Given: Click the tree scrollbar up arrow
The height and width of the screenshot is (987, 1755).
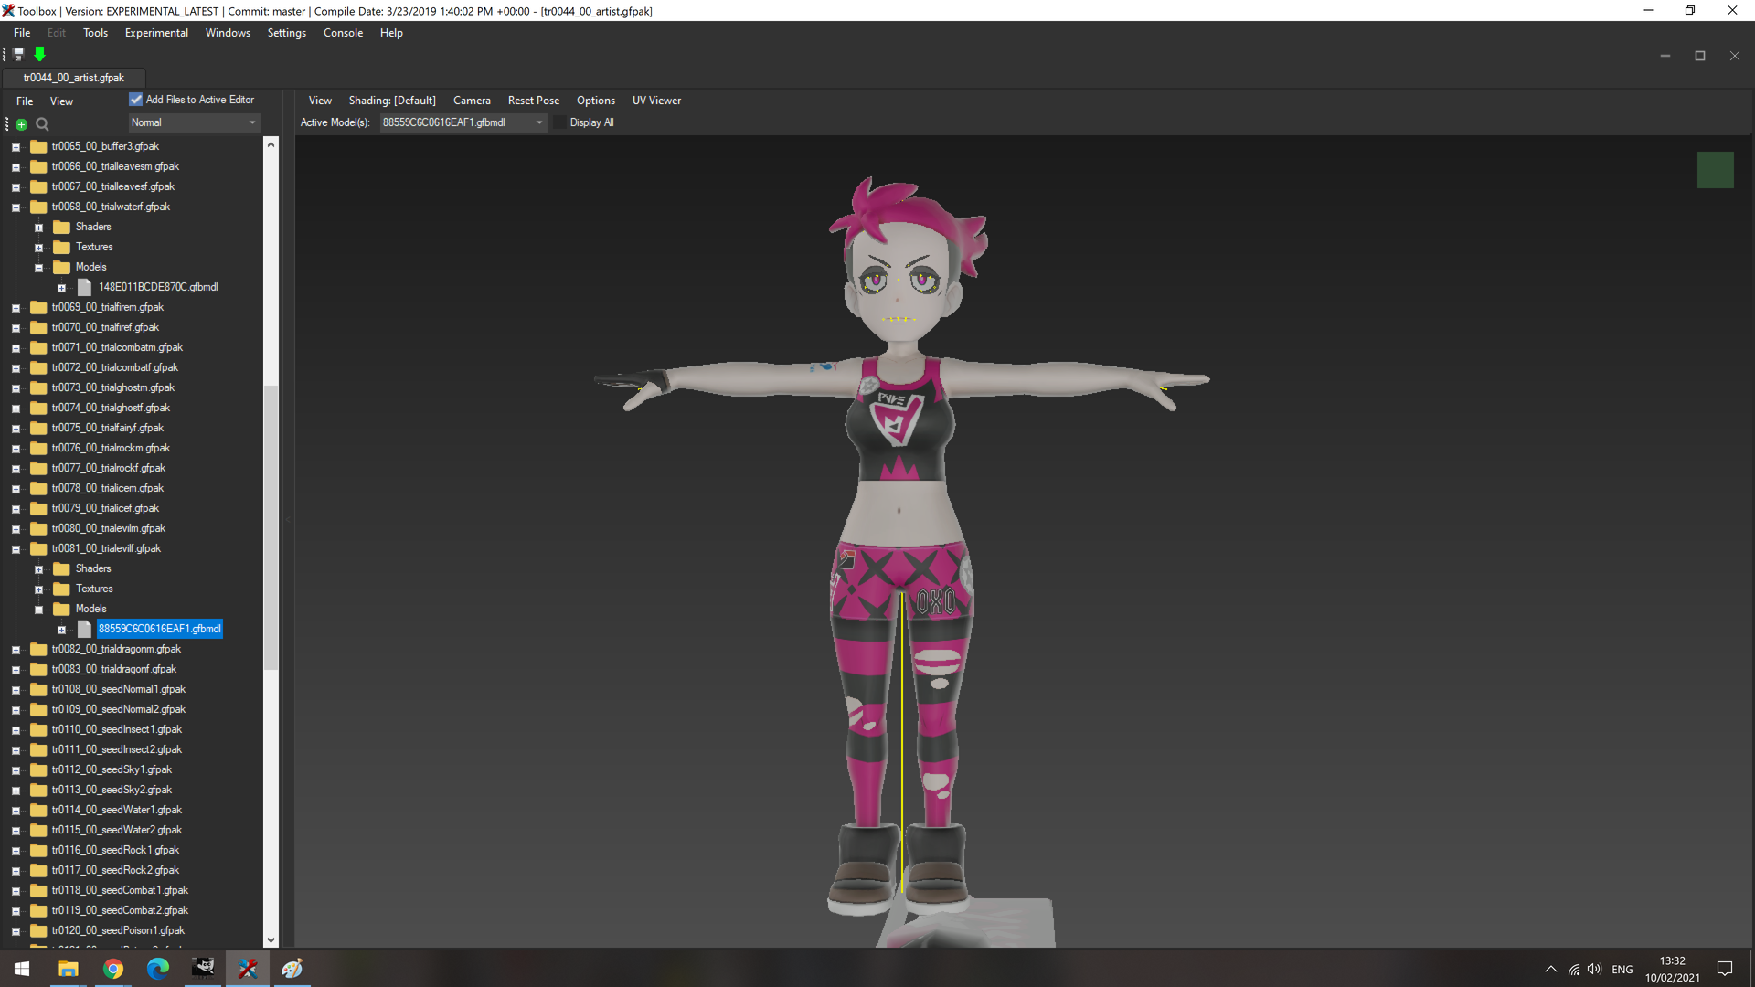Looking at the screenshot, I should (271, 144).
